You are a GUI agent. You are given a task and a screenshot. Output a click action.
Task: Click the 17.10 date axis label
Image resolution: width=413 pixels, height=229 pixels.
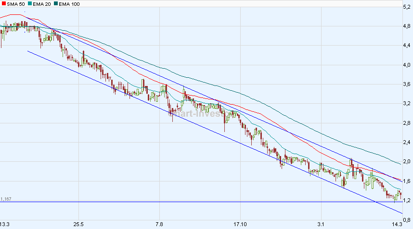click(240, 224)
